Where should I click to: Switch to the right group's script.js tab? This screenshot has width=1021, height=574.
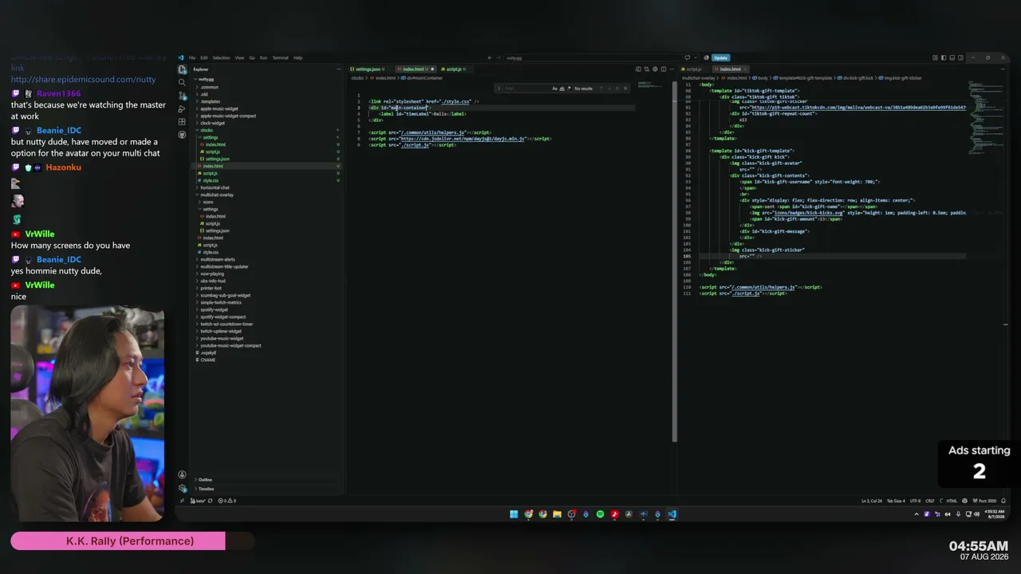point(692,69)
